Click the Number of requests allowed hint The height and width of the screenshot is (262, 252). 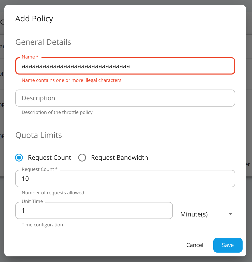53,193
